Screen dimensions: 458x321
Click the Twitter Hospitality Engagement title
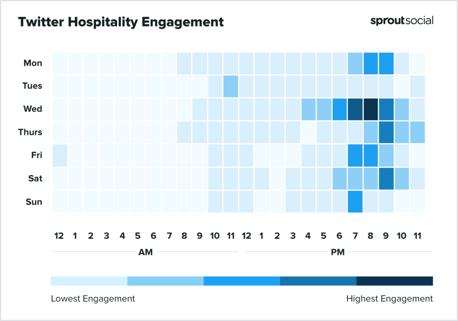(x=121, y=21)
